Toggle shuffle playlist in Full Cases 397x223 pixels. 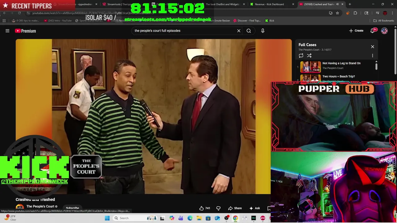pos(309,55)
